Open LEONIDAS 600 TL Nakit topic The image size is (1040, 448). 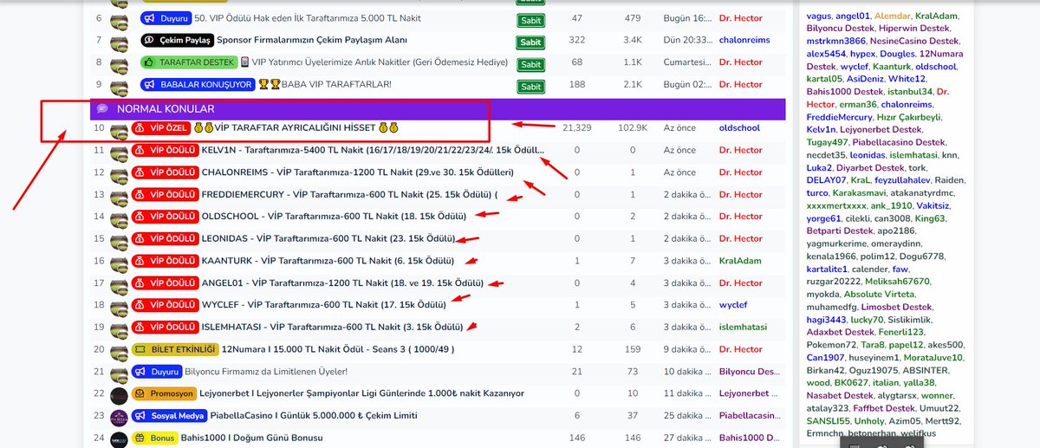(x=328, y=238)
